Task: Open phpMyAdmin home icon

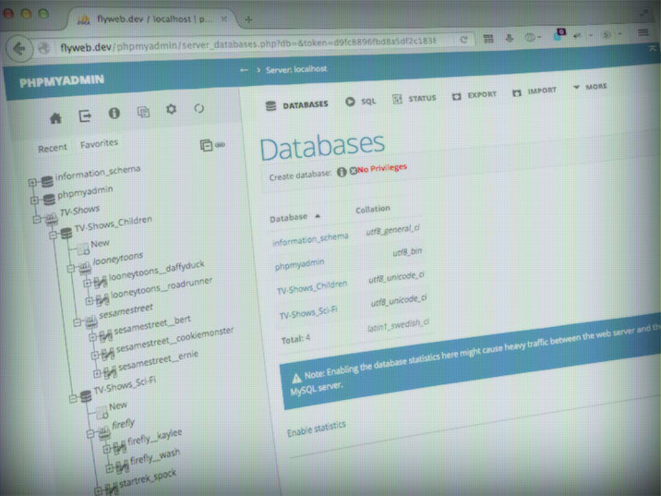Action: [x=55, y=118]
